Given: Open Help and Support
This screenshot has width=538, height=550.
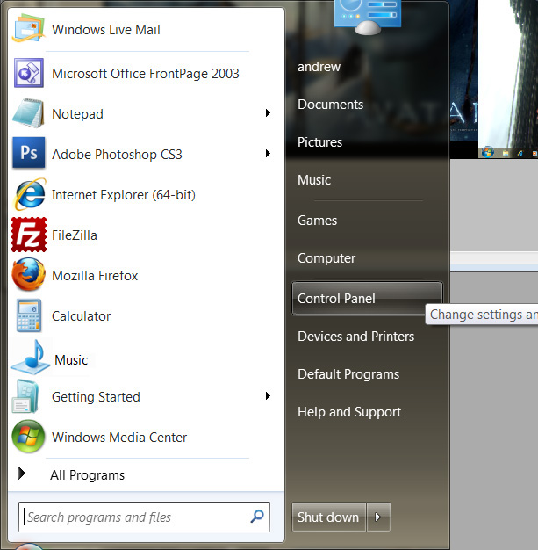Looking at the screenshot, I should [349, 412].
